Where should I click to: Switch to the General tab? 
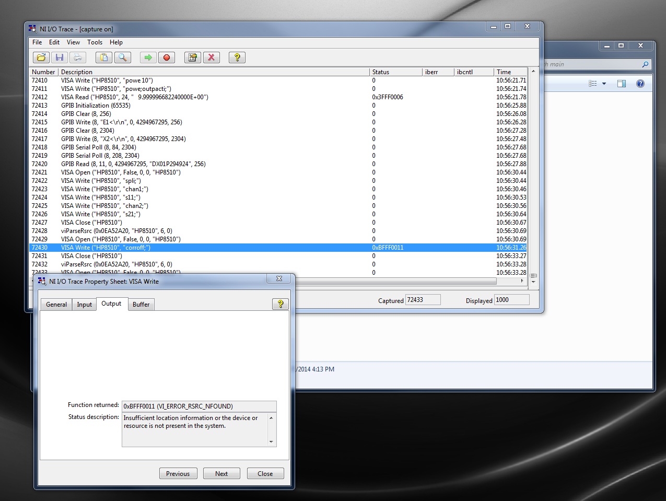56,305
